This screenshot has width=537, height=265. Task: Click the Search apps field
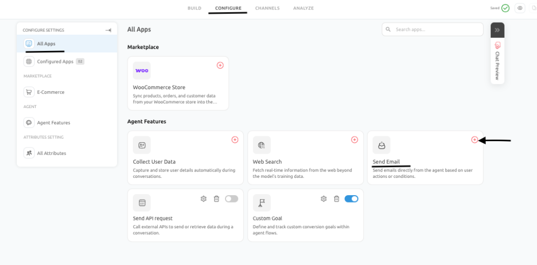pyautogui.click(x=433, y=29)
